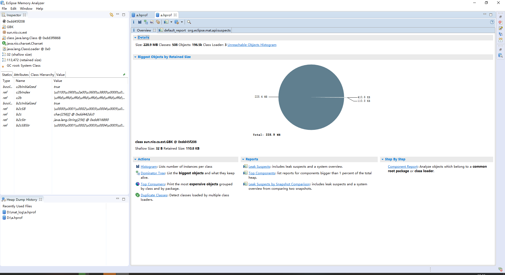
Task: Close the active a.hprof tab
Action: coord(175,15)
